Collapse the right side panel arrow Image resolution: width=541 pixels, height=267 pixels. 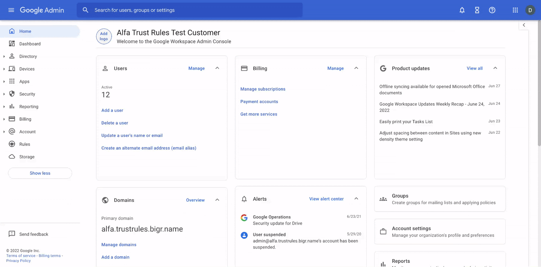click(524, 25)
